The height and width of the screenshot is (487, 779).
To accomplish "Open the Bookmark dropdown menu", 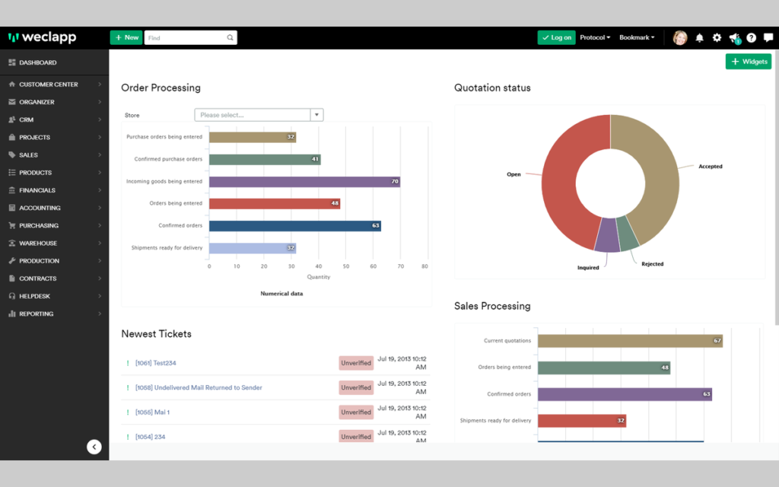I will click(637, 38).
